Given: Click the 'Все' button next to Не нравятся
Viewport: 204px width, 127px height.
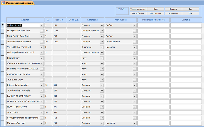Looking at the screenshot, I should click(x=190, y=13).
